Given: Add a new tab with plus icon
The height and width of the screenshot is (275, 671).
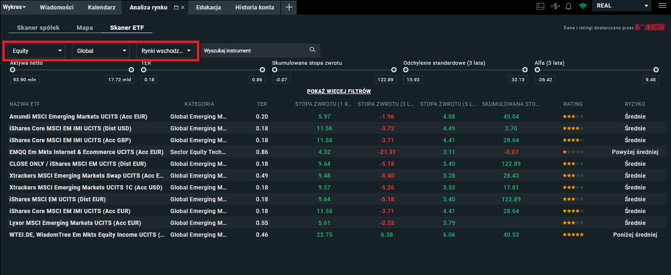Looking at the screenshot, I should [289, 7].
